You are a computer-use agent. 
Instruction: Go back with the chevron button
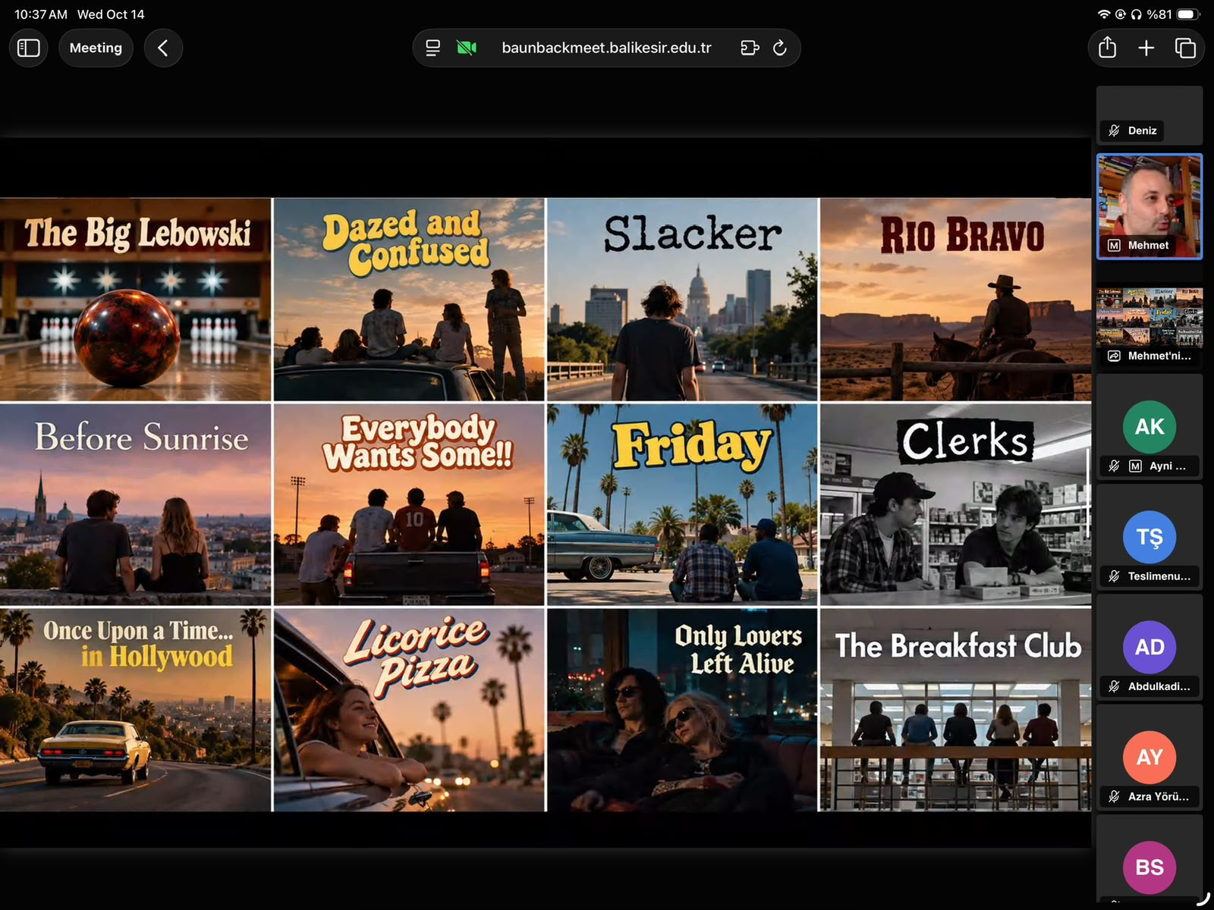pos(163,48)
